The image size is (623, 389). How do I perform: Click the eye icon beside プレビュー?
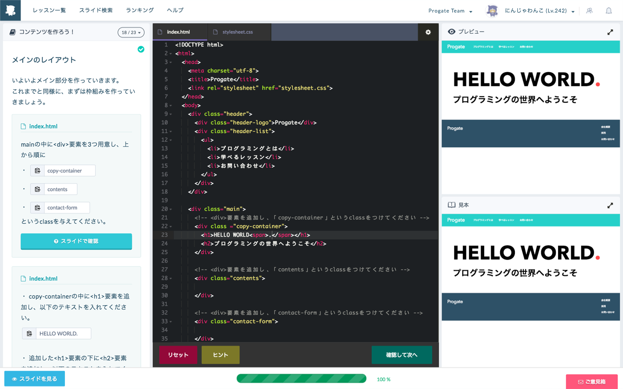pos(452,32)
